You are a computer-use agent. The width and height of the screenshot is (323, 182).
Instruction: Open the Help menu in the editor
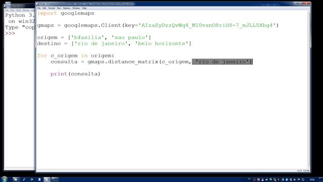point(84,8)
